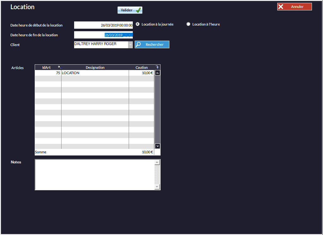Select the 'Location à la journée' radio option
323x235 pixels.
pyautogui.click(x=138, y=24)
